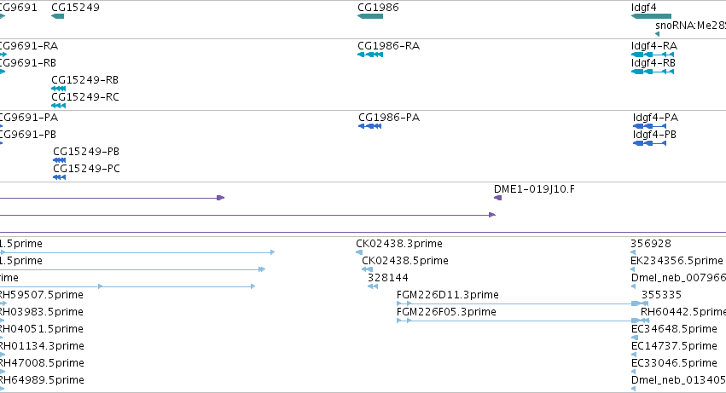Click the DME1-019J10.F purple arrow glyph
The width and height of the screenshot is (726, 393).
pos(497,198)
